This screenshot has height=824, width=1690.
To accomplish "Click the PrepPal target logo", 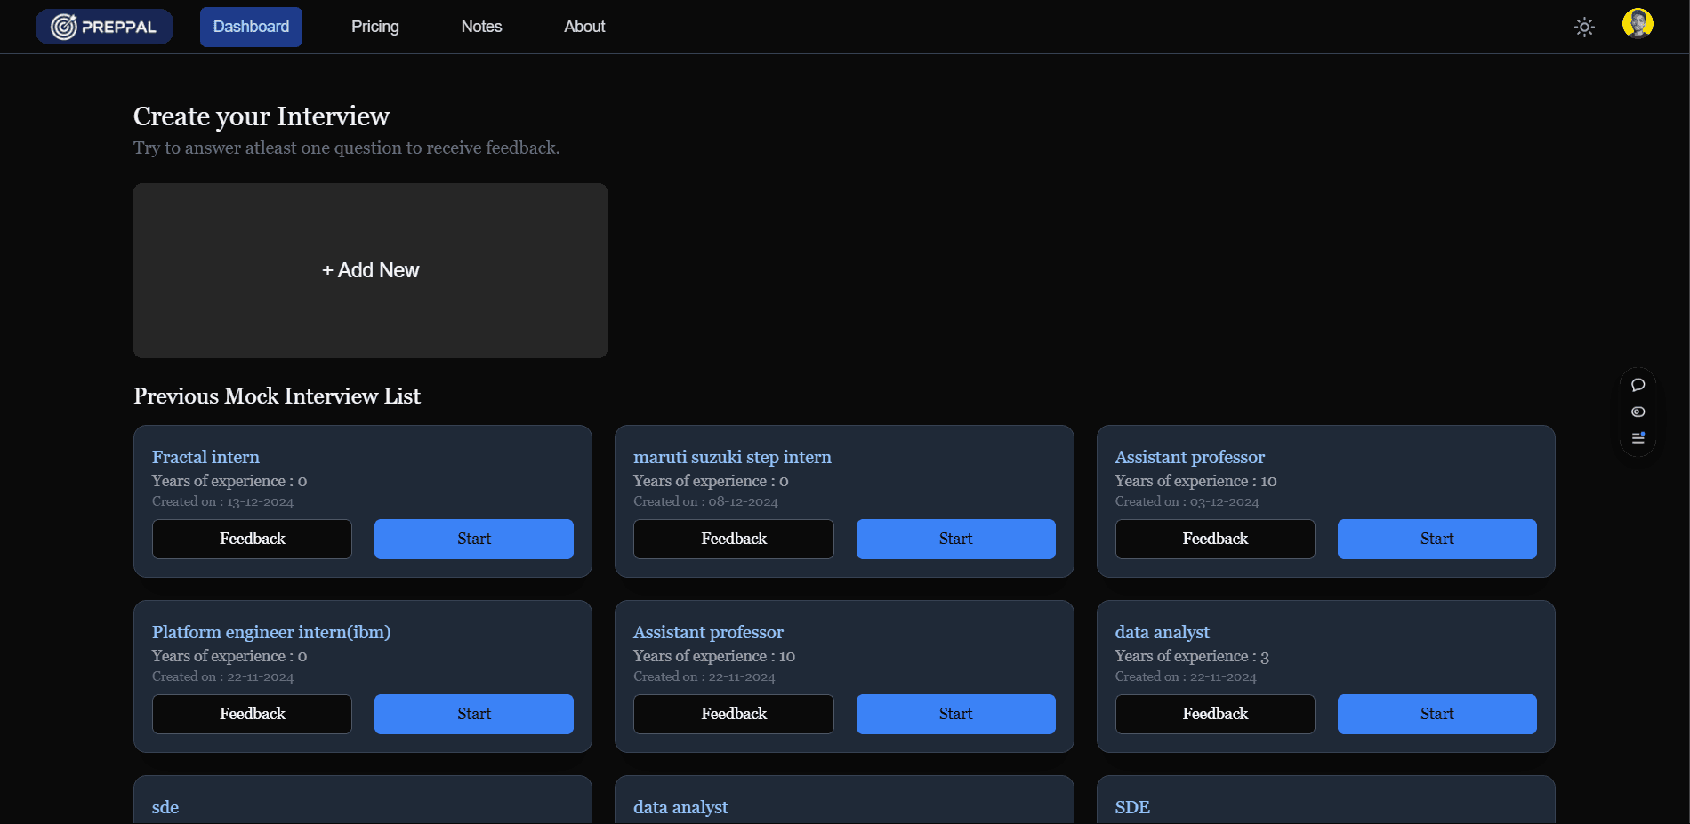I will pos(64,27).
